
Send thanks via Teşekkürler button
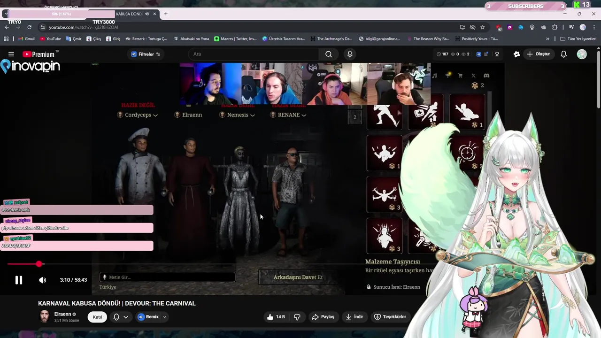point(390,317)
